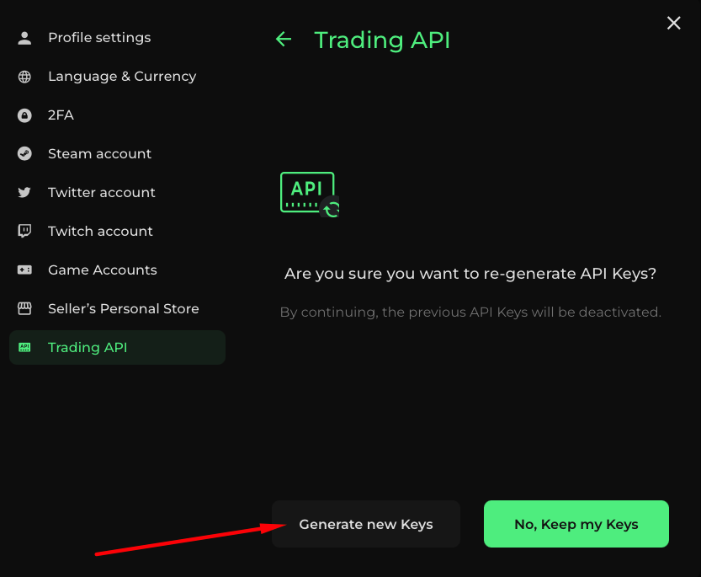Image resolution: width=701 pixels, height=577 pixels.
Task: Click No, Keep my Keys button
Action: (x=576, y=524)
